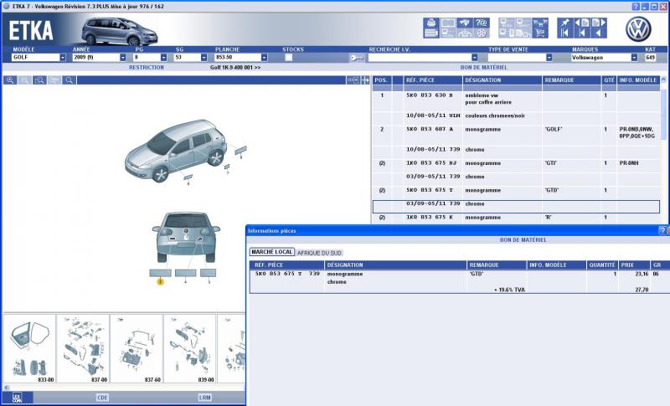
Task: Click the total price '27,70' in the dialog
Action: 642,290
